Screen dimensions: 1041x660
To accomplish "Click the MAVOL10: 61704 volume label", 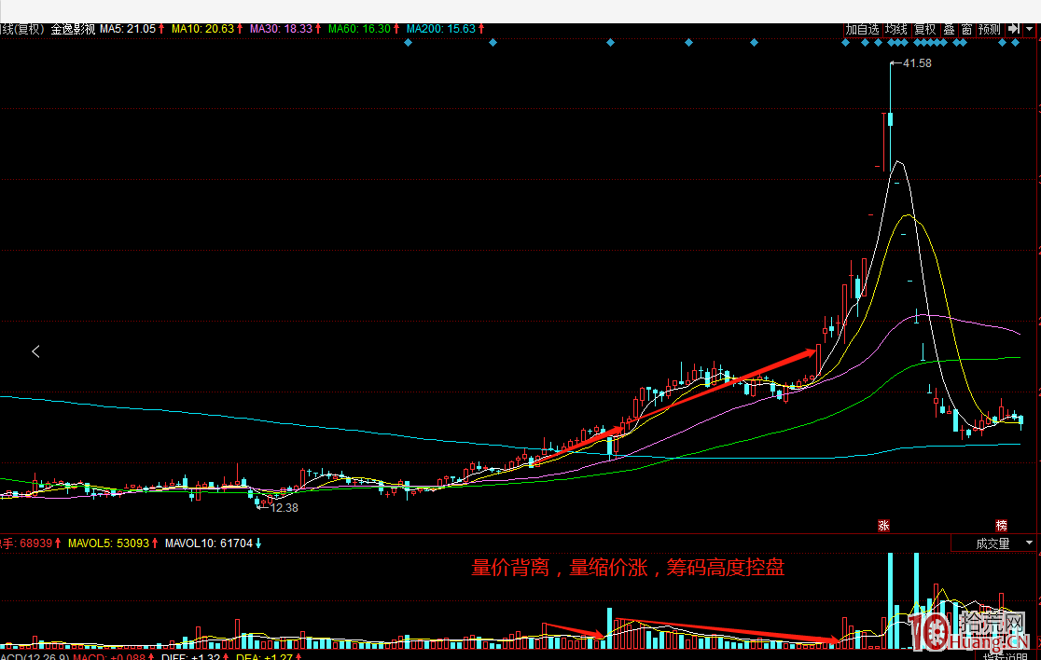I will coord(208,543).
